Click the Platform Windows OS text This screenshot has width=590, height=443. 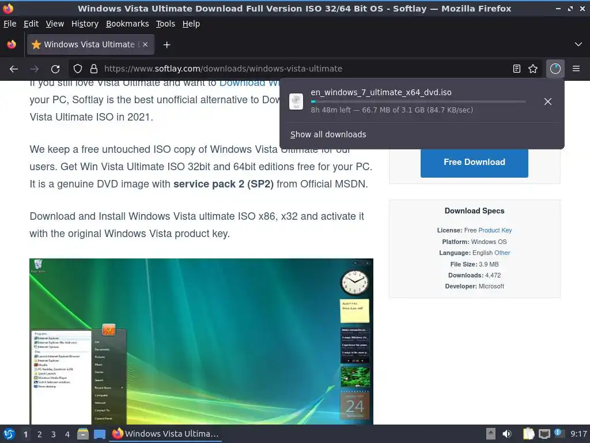click(x=474, y=242)
